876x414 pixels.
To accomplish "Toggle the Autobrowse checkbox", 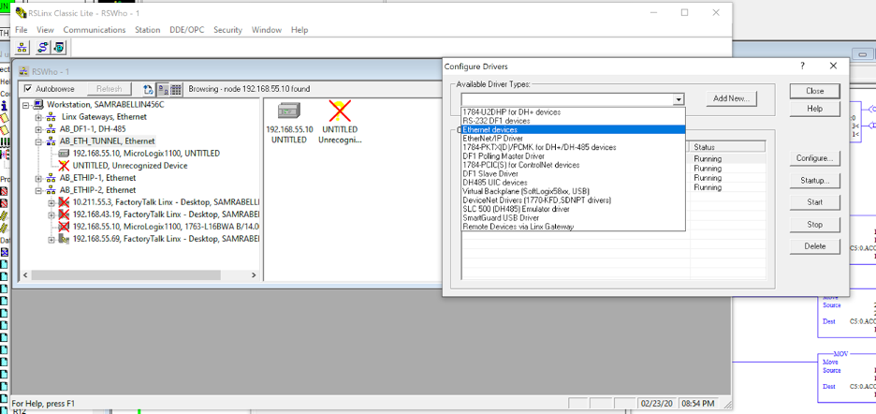I will (28, 89).
